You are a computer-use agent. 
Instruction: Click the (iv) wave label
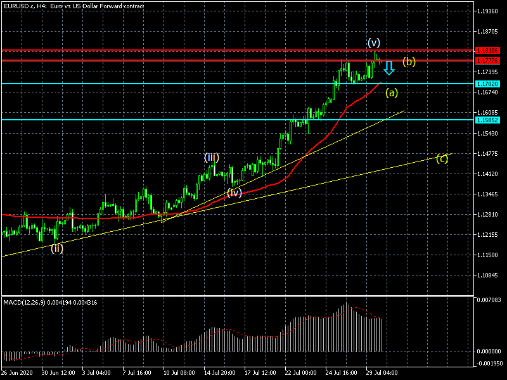[x=234, y=193]
